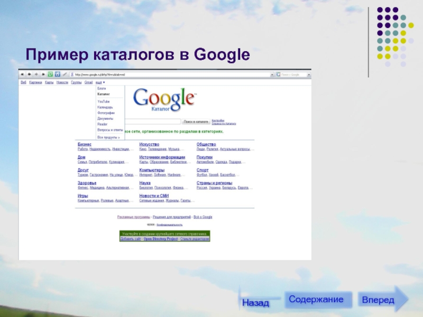Click the Google logo image

coord(164,99)
